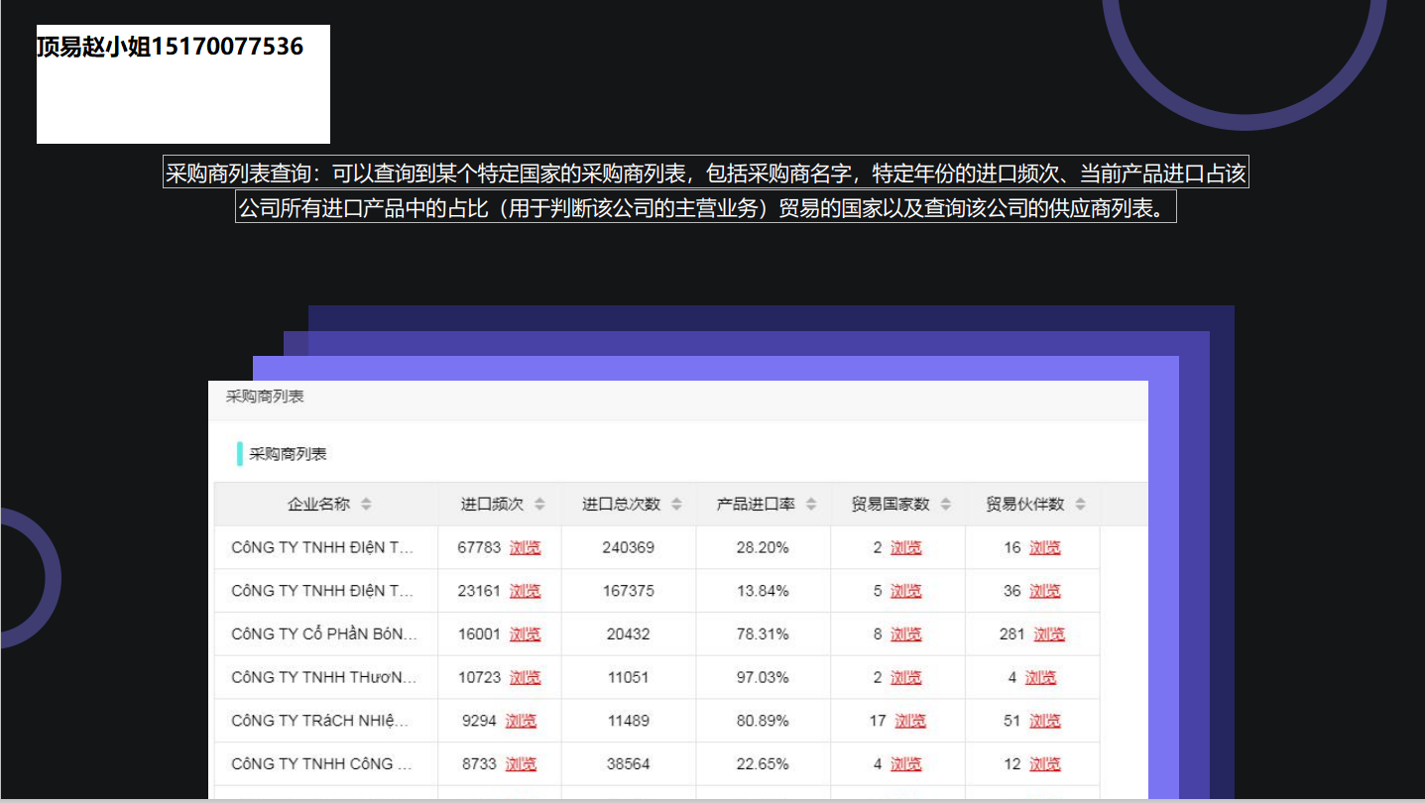The height and width of the screenshot is (803, 1425).
Task: Select the company name in the 240369 row
Action: pyautogui.click(x=322, y=547)
